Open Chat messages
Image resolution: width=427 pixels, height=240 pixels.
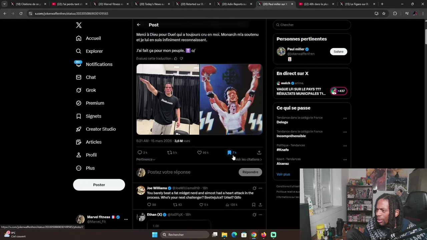pyautogui.click(x=86, y=77)
